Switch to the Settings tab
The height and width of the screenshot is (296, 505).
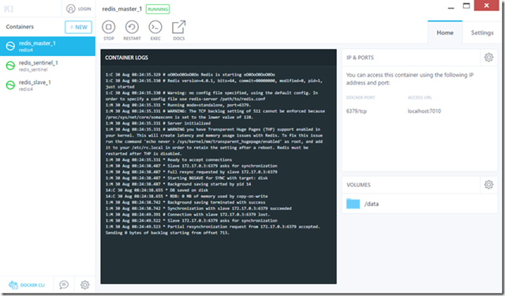482,32
